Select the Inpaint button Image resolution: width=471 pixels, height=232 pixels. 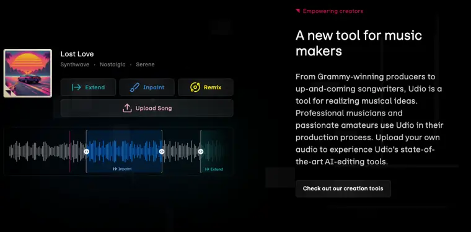[147, 87]
